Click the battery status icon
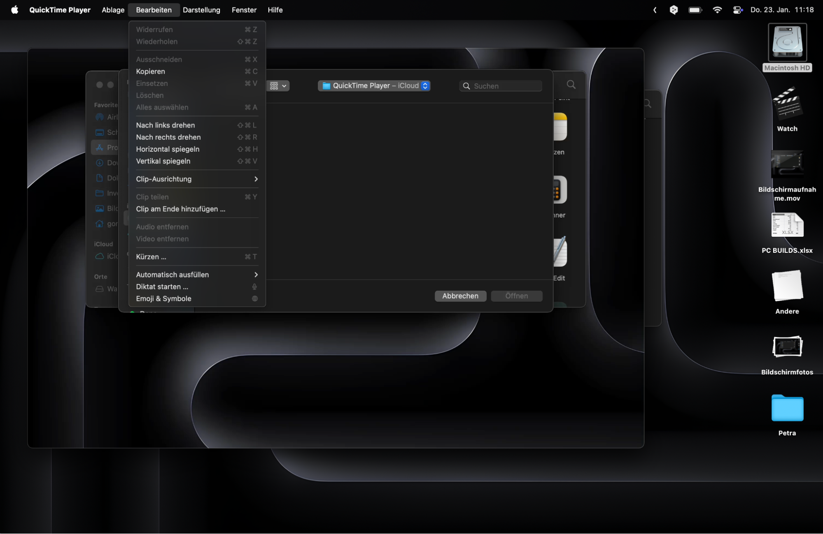The height and width of the screenshot is (534, 823). (695, 10)
